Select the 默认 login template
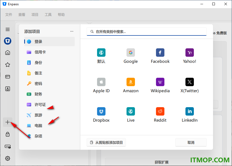The height and width of the screenshot is (166, 232). pyautogui.click(x=101, y=56)
